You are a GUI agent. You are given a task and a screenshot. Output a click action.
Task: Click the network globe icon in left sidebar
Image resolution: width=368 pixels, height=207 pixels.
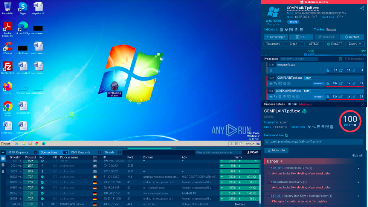click(x=3, y=159)
